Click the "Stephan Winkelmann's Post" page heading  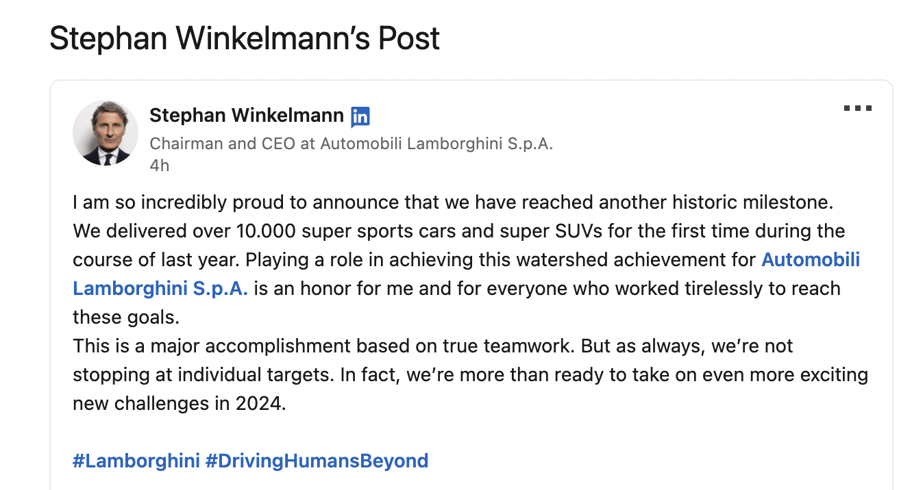[245, 39]
